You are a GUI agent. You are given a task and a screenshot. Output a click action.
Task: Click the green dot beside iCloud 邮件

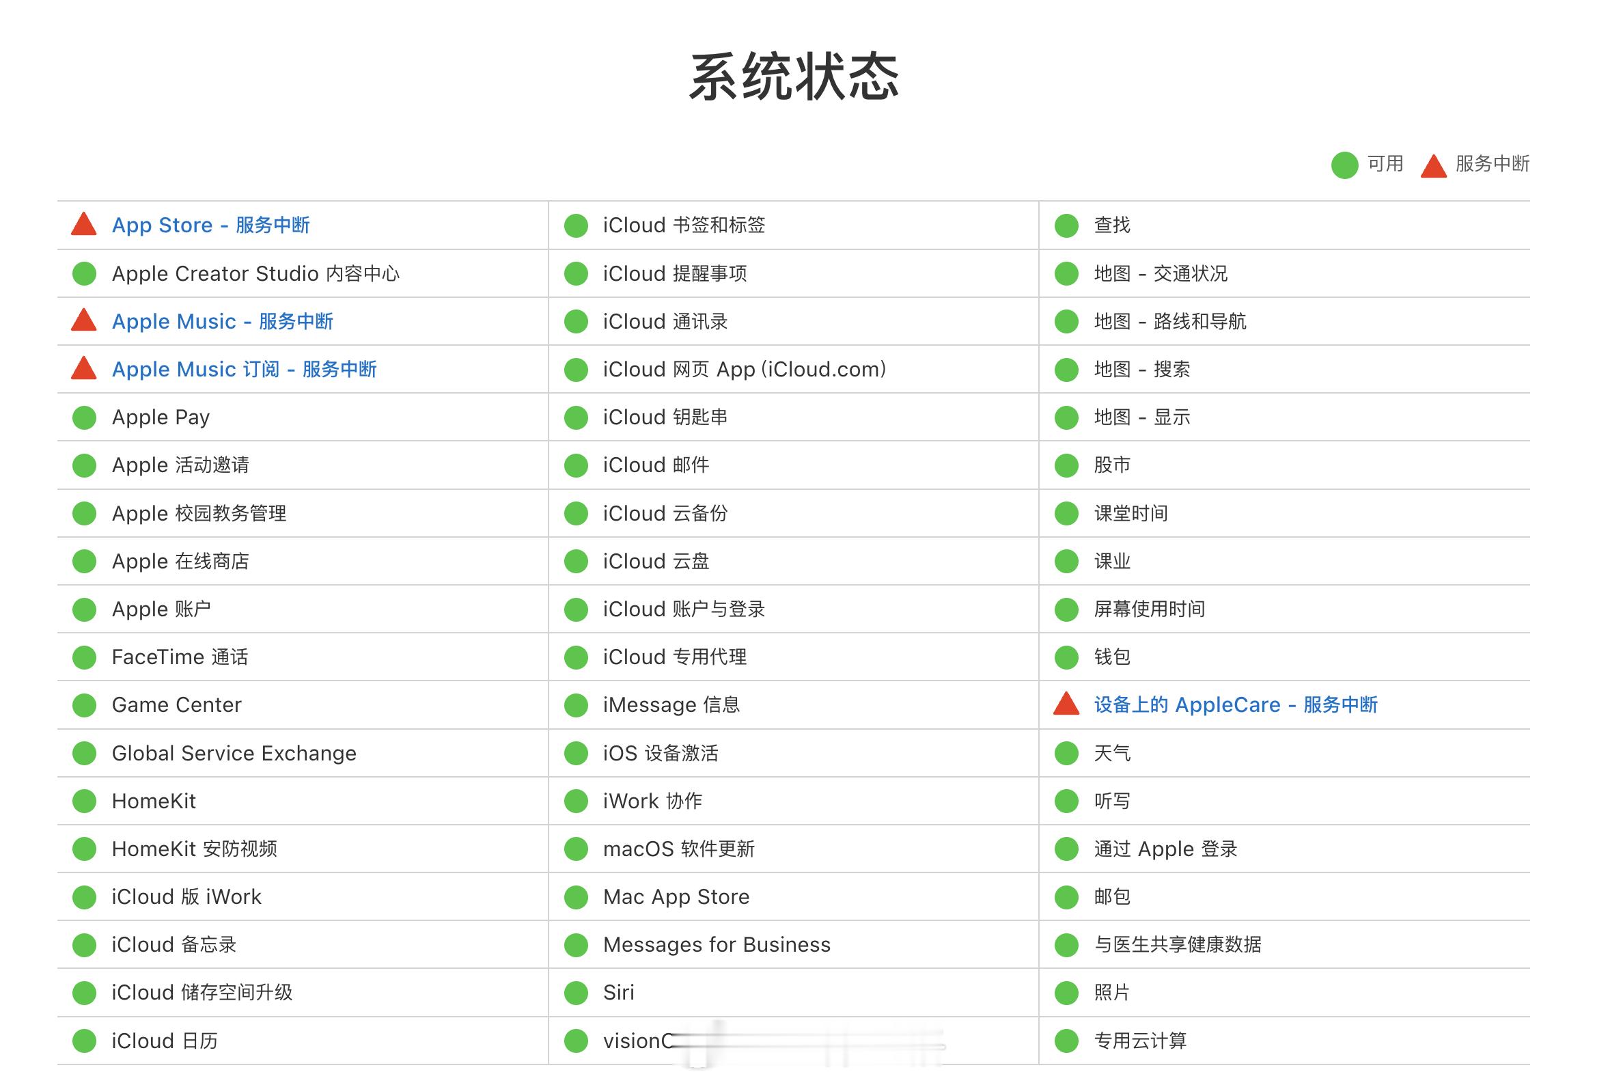[x=576, y=465]
